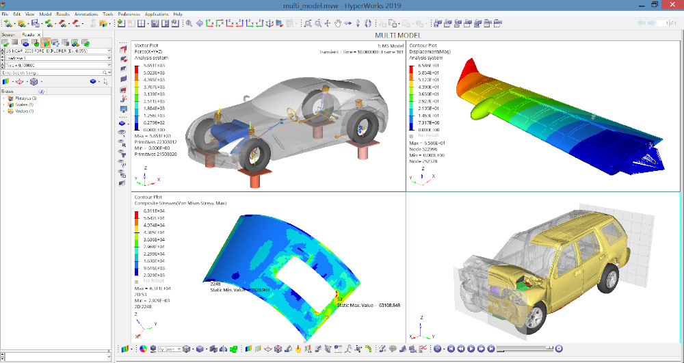Close the Results browser tab
Image resolution: width=684 pixels, height=363 pixels.
coord(38,34)
